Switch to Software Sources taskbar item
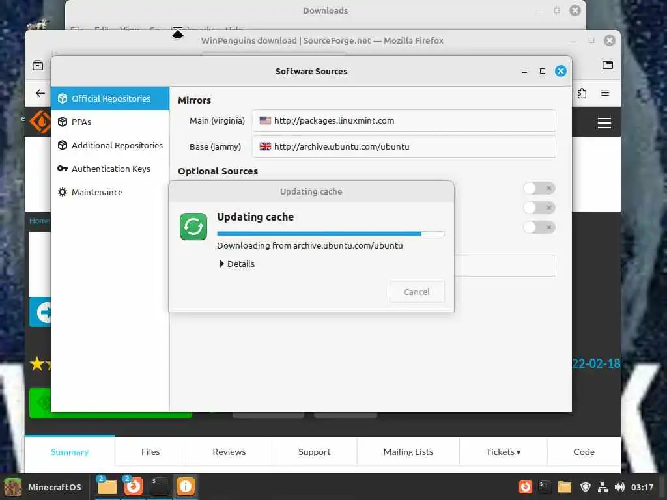667x500 pixels. point(186,487)
